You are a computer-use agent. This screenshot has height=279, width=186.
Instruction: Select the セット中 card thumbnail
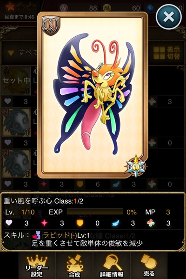click(16, 80)
